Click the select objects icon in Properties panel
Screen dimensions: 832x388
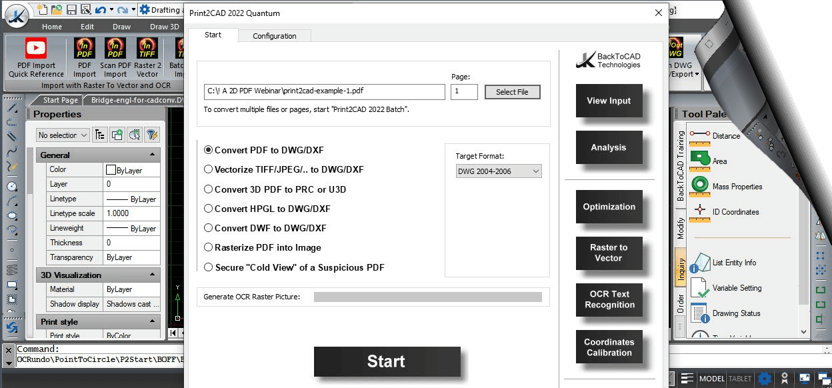pyautogui.click(x=135, y=135)
